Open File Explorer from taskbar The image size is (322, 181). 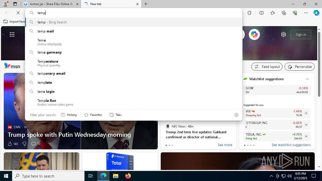click(115, 176)
